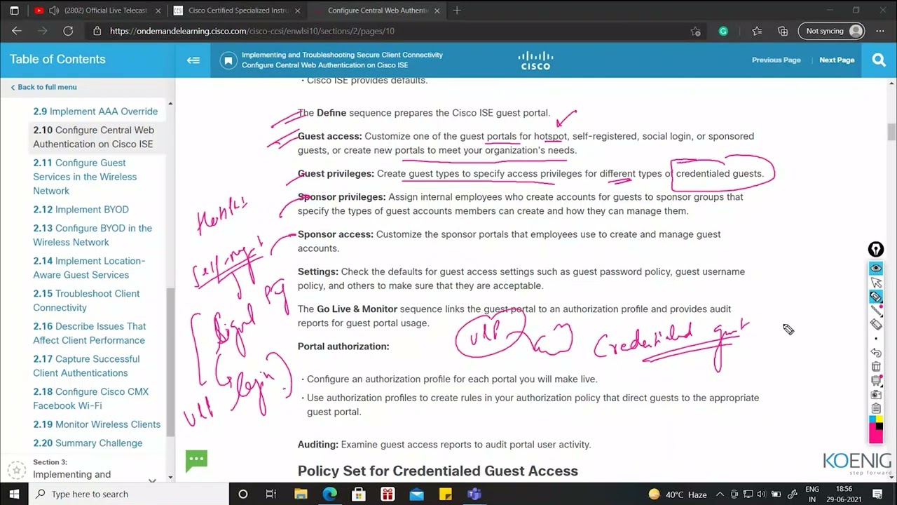Go to Previous Page
This screenshot has width=897, height=505.
[x=776, y=60]
